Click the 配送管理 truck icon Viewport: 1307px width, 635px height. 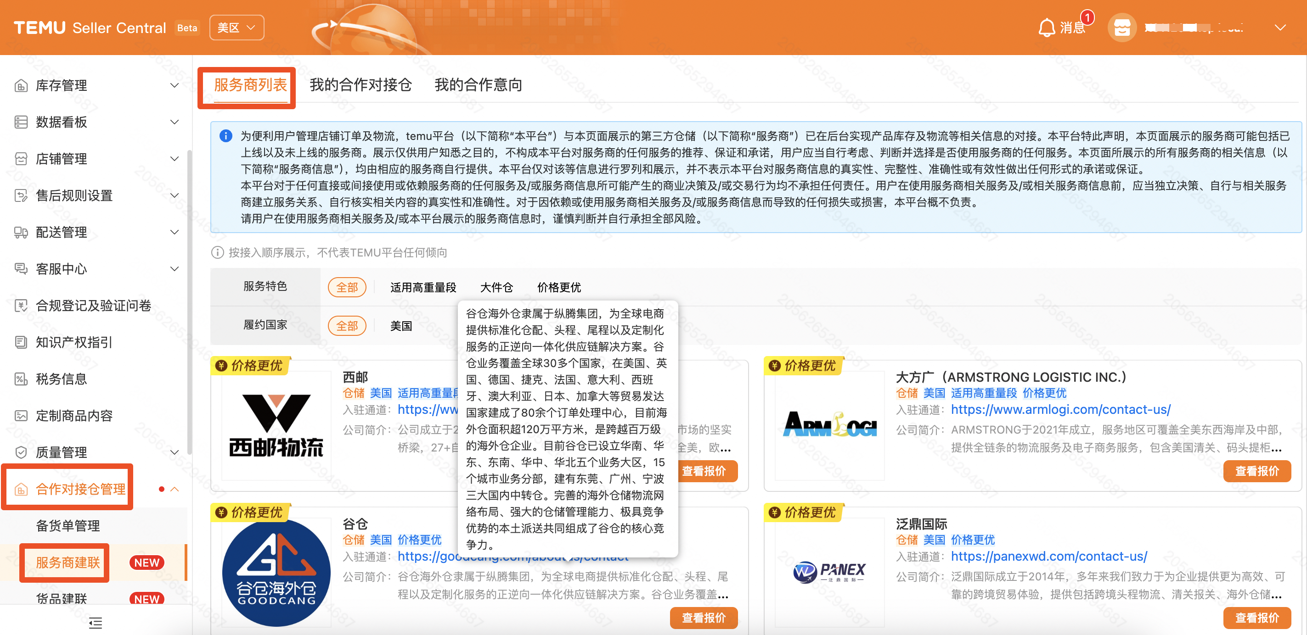coord(21,233)
